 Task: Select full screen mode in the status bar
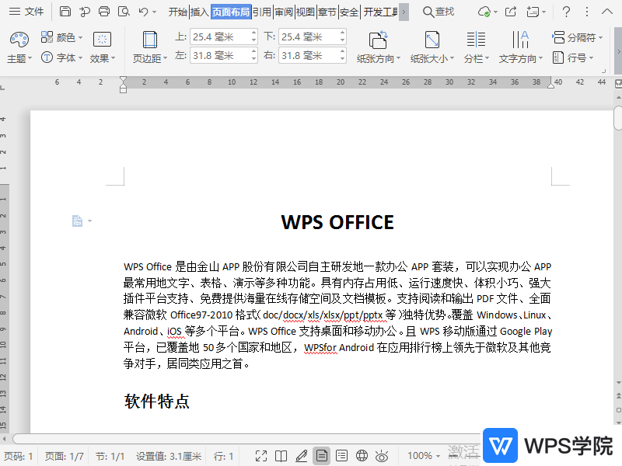click(261, 456)
